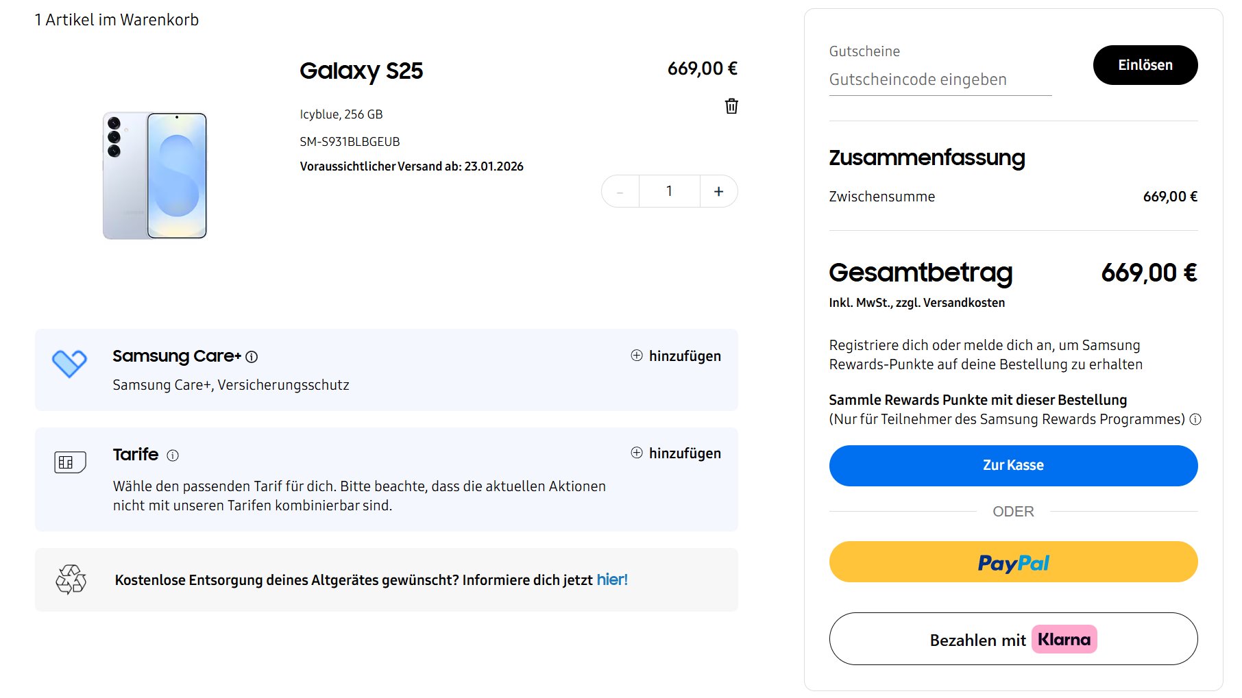
Task: Choose Bezahlen mit Klarna
Action: [x=1013, y=639]
